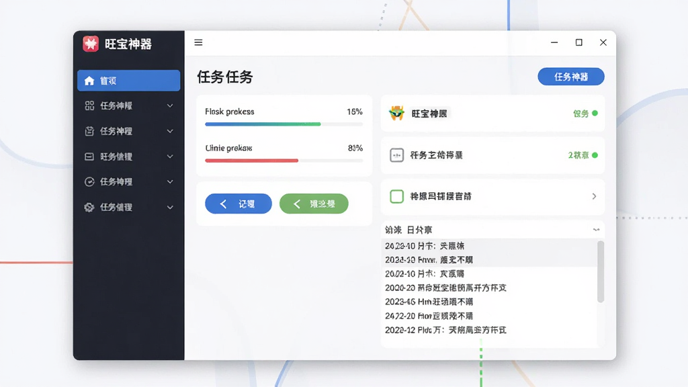The width and height of the screenshot is (688, 387).
Task: Click the four-squares grid icon in the sidebar
Action: (89, 105)
